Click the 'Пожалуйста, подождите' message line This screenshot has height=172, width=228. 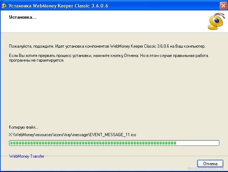(x=107, y=46)
